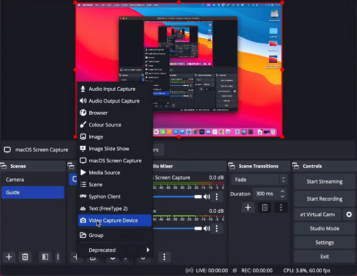Undock the Scenes panel icon

click(4, 166)
